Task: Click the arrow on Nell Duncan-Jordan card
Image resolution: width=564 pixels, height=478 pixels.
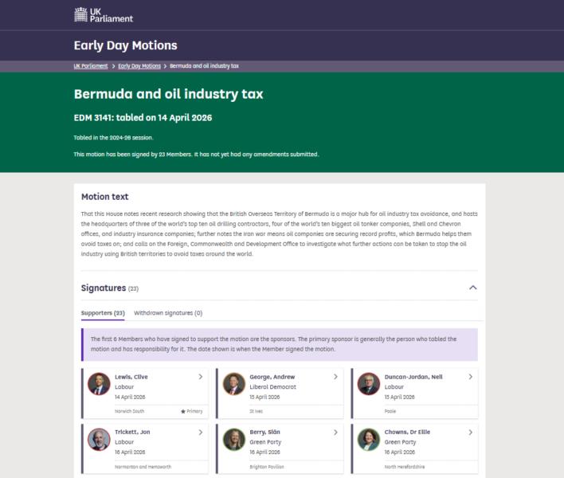Action: point(470,377)
